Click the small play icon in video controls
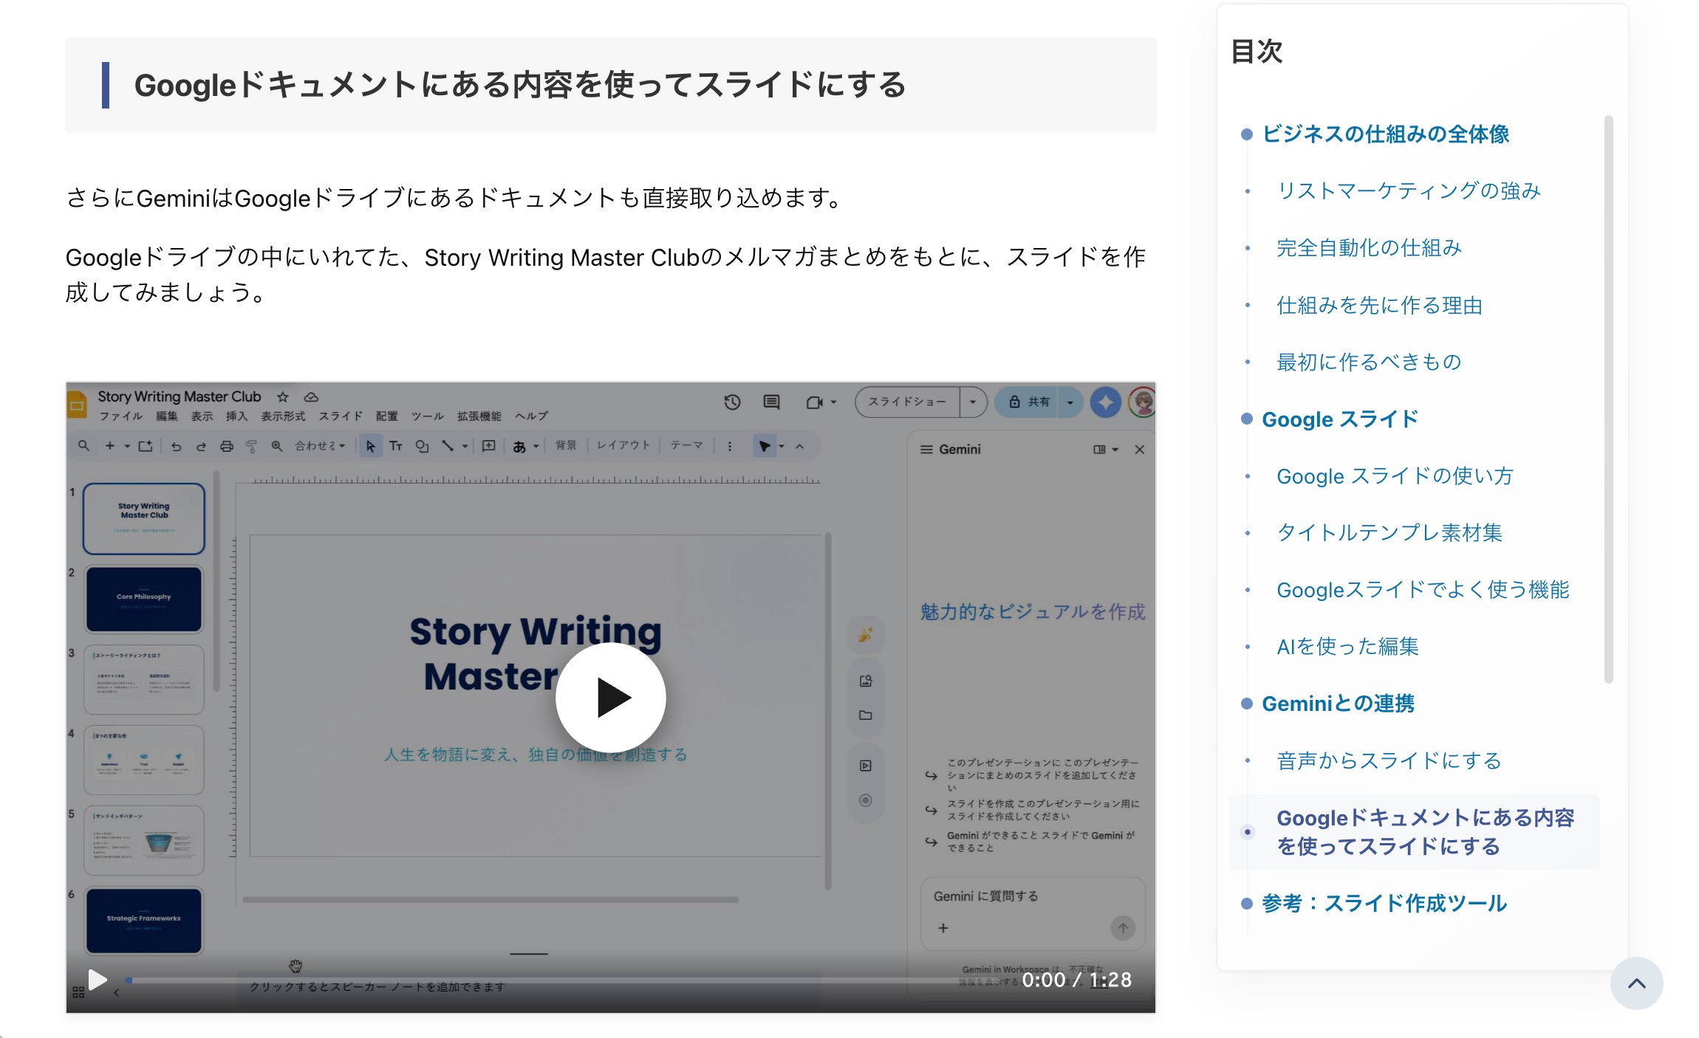Image resolution: width=1699 pixels, height=1038 pixels. [x=98, y=980]
